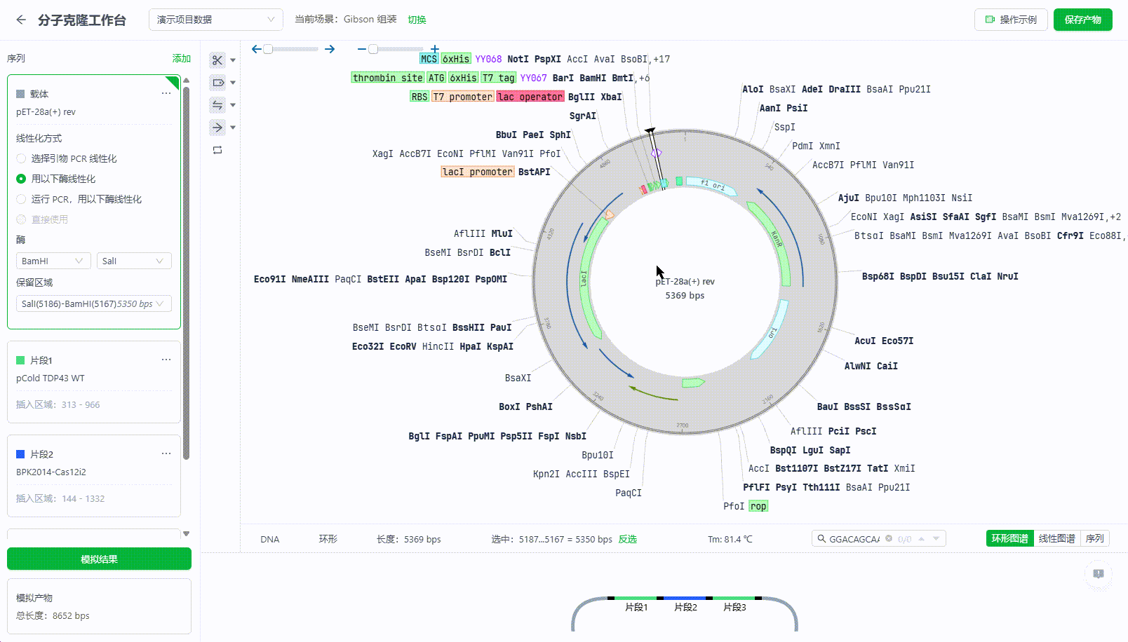The image size is (1128, 642).
Task: Click the loop icon in left toolbar
Action: click(217, 150)
